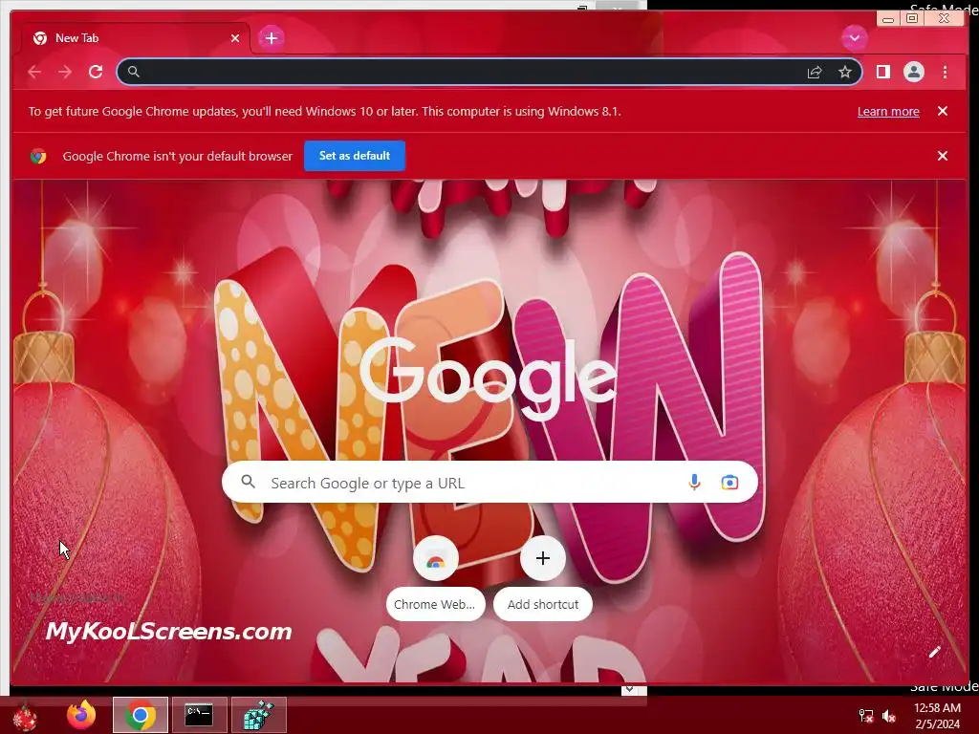Click the Set as default button

(x=355, y=156)
